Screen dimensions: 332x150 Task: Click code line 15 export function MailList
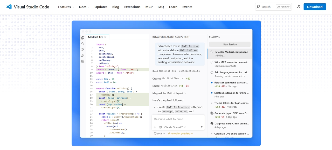click(x=114, y=89)
